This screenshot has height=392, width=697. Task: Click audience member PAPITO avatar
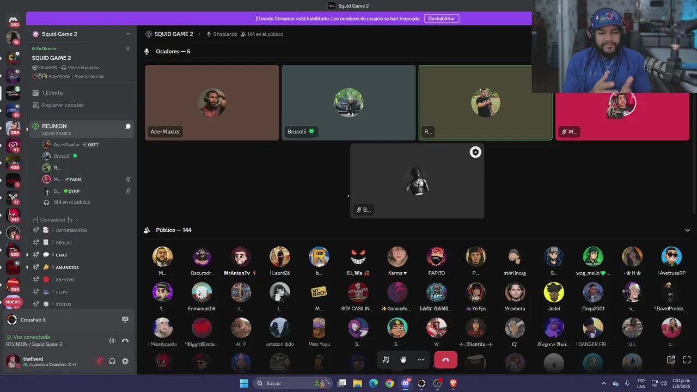tap(437, 256)
